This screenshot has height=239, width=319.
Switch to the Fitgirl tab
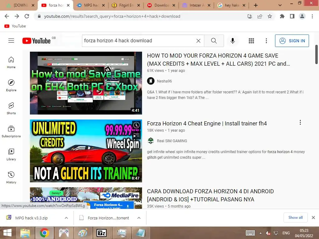coord(126,5)
